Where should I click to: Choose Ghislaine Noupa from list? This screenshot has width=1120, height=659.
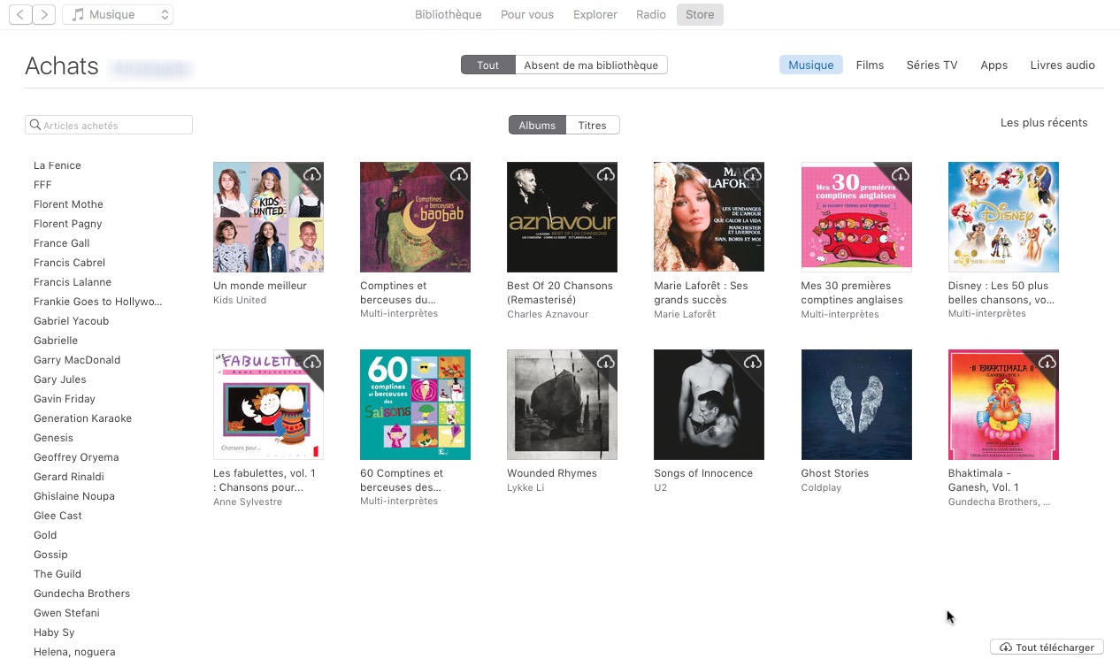tap(74, 496)
